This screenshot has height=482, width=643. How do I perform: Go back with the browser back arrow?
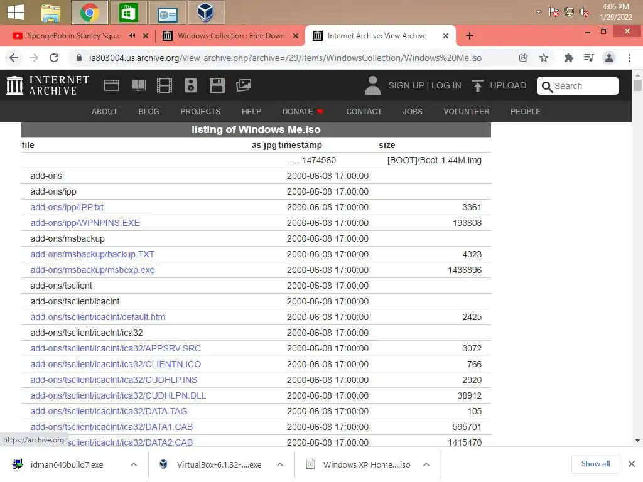(14, 58)
